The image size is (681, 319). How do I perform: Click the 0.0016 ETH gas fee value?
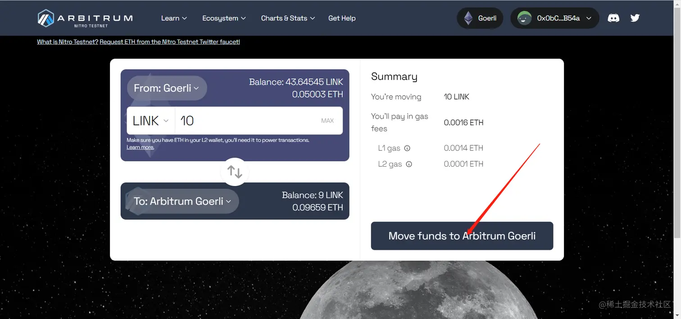(463, 122)
